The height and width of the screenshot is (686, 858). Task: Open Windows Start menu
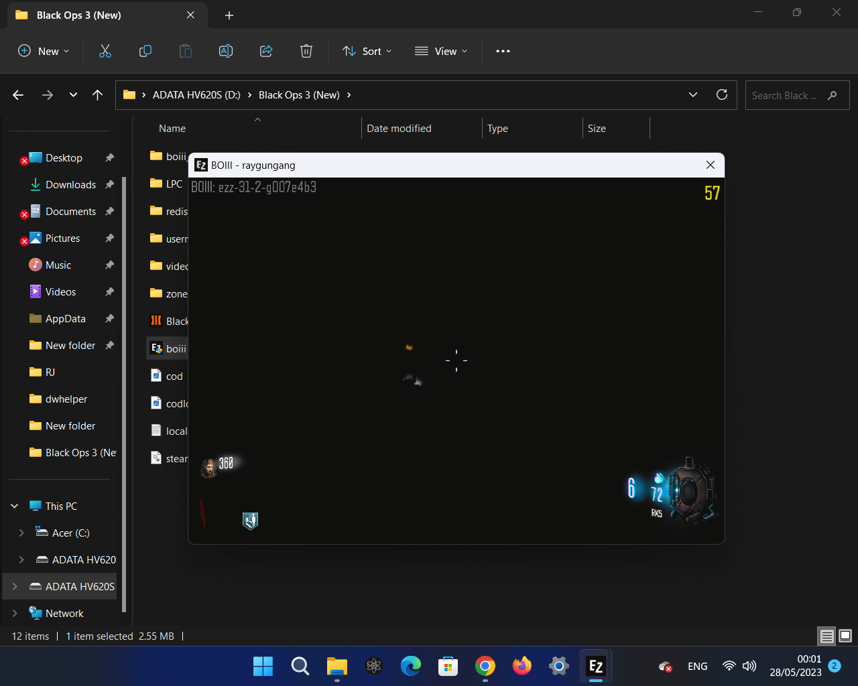click(263, 666)
